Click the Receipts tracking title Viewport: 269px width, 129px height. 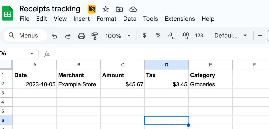point(50,9)
